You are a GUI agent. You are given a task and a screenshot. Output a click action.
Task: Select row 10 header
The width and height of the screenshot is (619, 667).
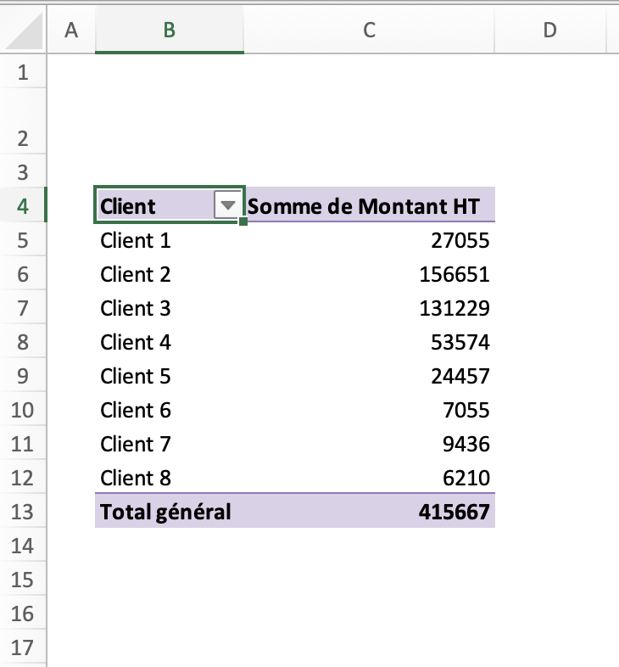[x=23, y=410]
